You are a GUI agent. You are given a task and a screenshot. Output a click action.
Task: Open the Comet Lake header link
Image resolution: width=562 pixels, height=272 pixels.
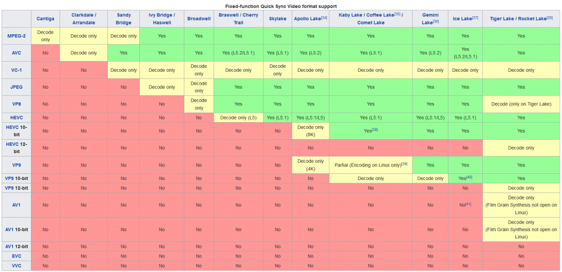click(370, 22)
